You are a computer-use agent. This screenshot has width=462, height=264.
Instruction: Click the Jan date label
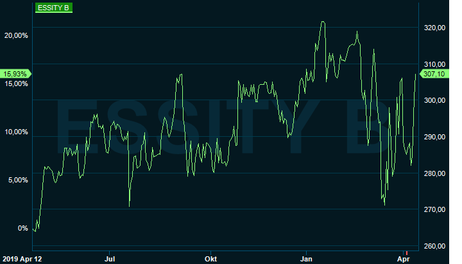(x=306, y=259)
